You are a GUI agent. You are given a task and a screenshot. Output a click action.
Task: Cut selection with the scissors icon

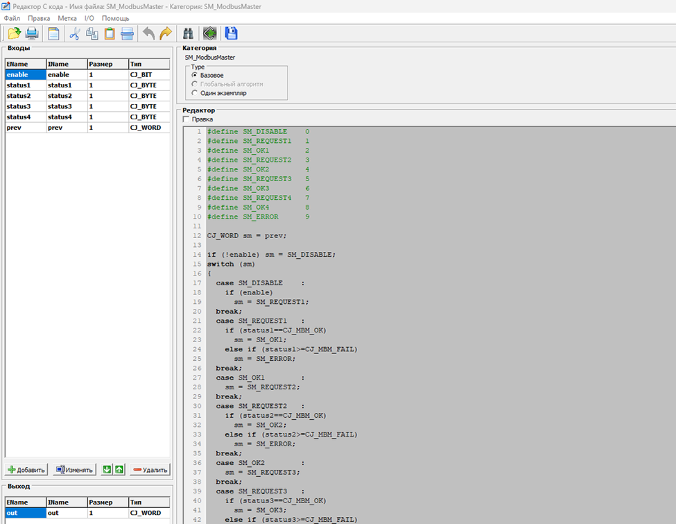tap(75, 33)
